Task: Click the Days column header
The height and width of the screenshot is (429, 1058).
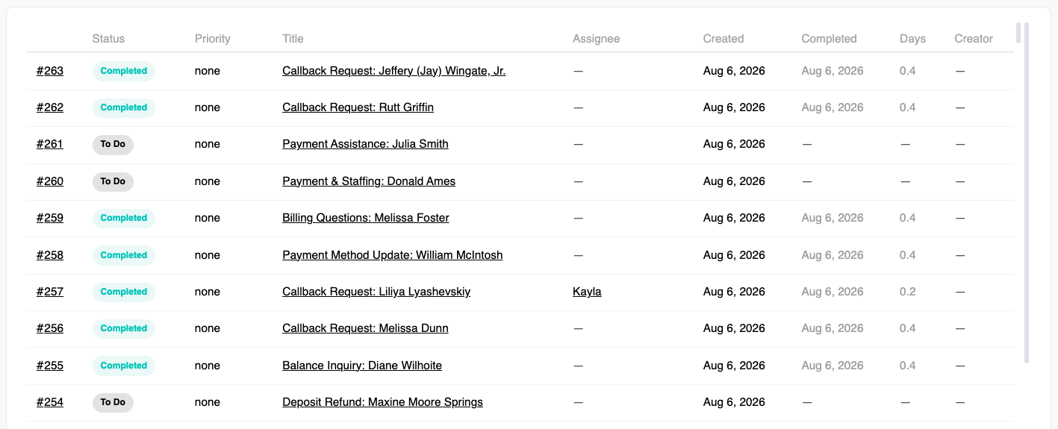Action: click(912, 39)
